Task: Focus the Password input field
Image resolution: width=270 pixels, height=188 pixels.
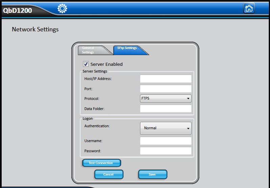Action: (x=165, y=151)
